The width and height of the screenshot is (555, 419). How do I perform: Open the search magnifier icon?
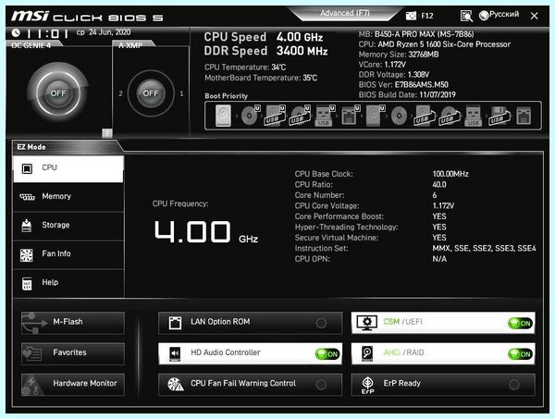(x=466, y=16)
